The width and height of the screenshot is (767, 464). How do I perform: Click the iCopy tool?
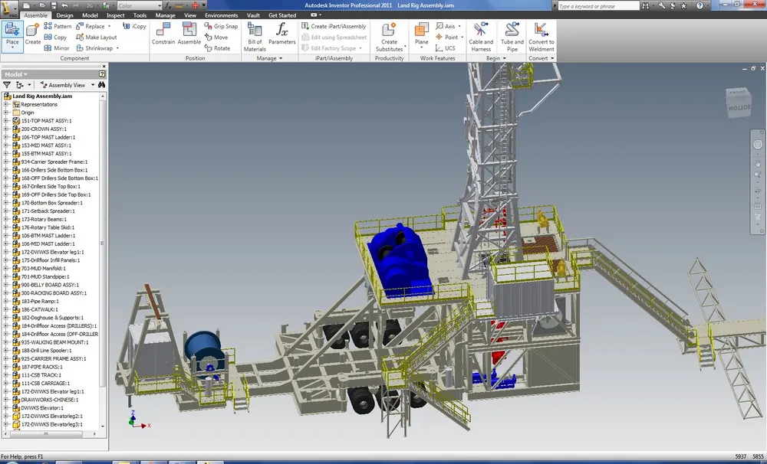134,26
